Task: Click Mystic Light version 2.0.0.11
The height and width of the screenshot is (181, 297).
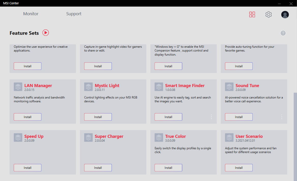Action: coord(100,90)
